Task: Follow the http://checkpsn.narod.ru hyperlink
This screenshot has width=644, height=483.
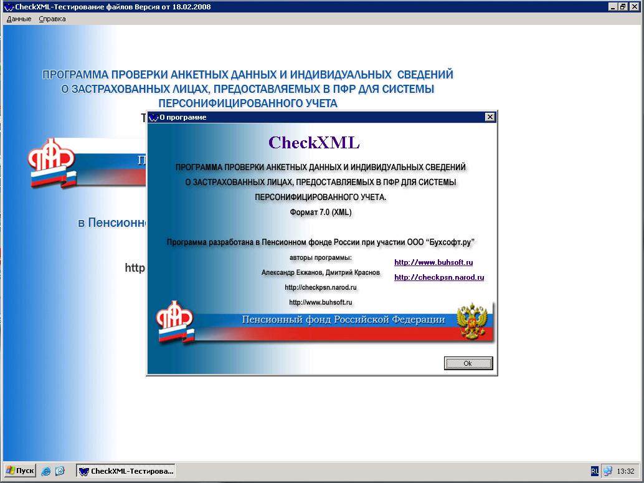Action: click(x=439, y=277)
